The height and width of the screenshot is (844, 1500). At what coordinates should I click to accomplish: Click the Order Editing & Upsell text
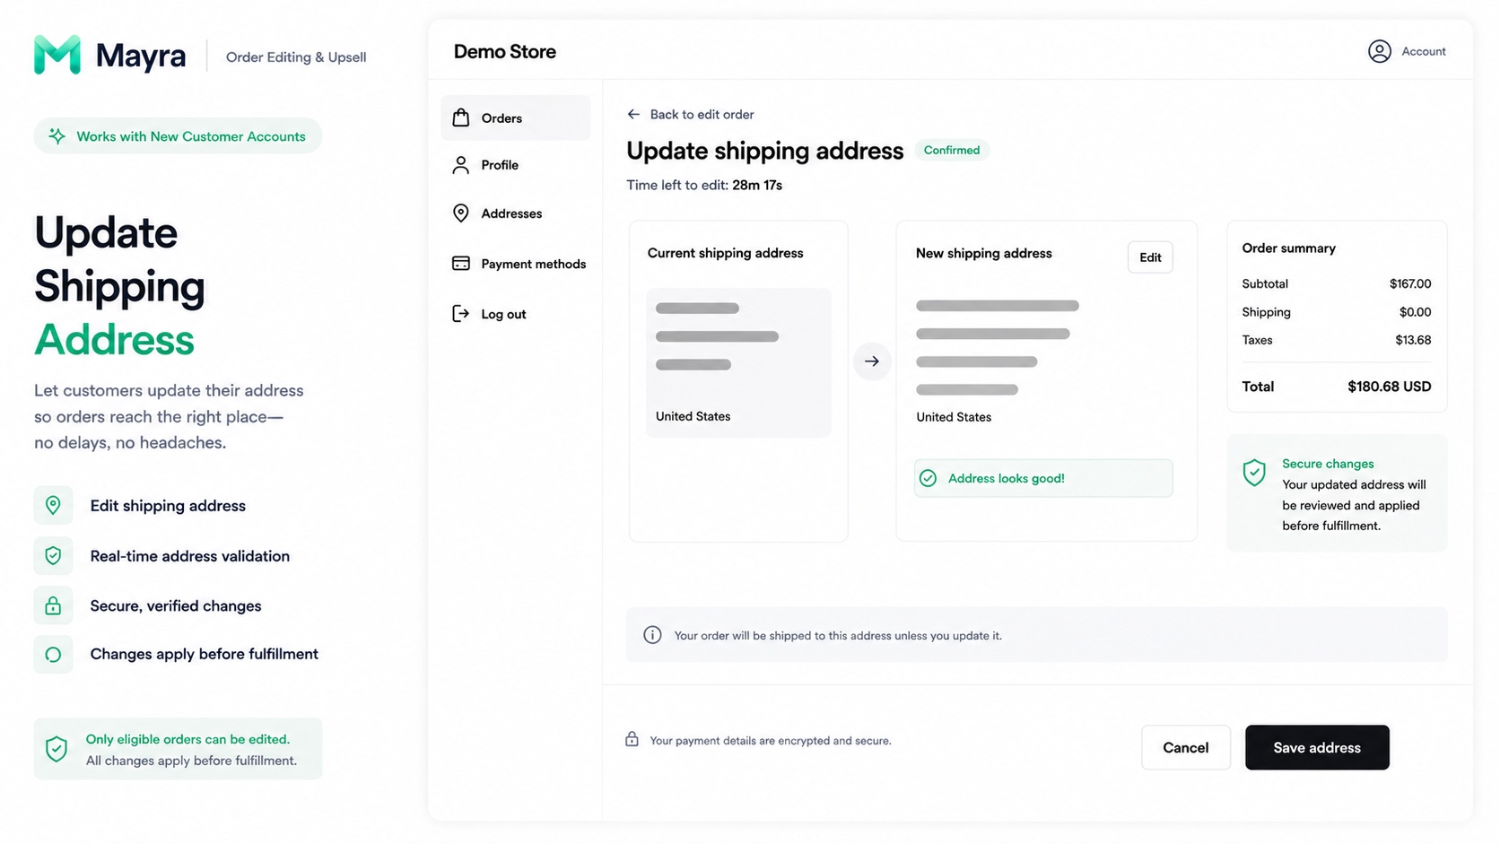[x=296, y=57]
